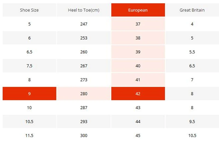219x143 pixels.
Task: Click shoe size 10.5 cell
Action: pyautogui.click(x=30, y=121)
